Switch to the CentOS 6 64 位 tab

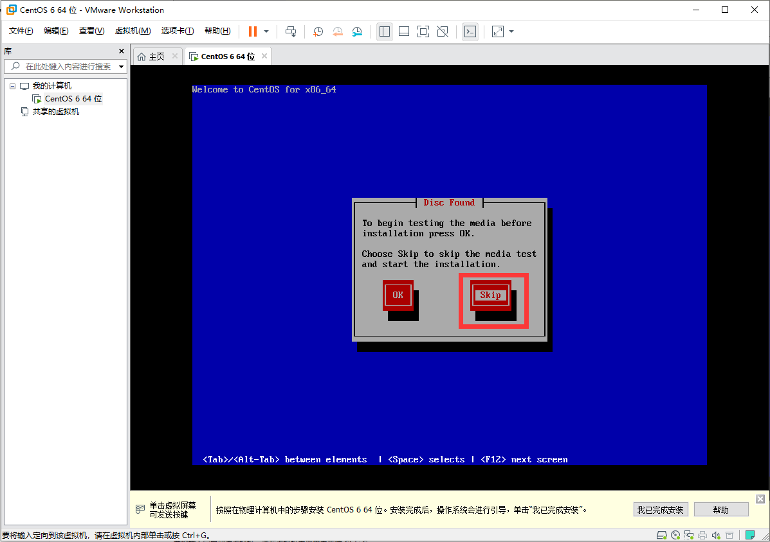tap(228, 57)
